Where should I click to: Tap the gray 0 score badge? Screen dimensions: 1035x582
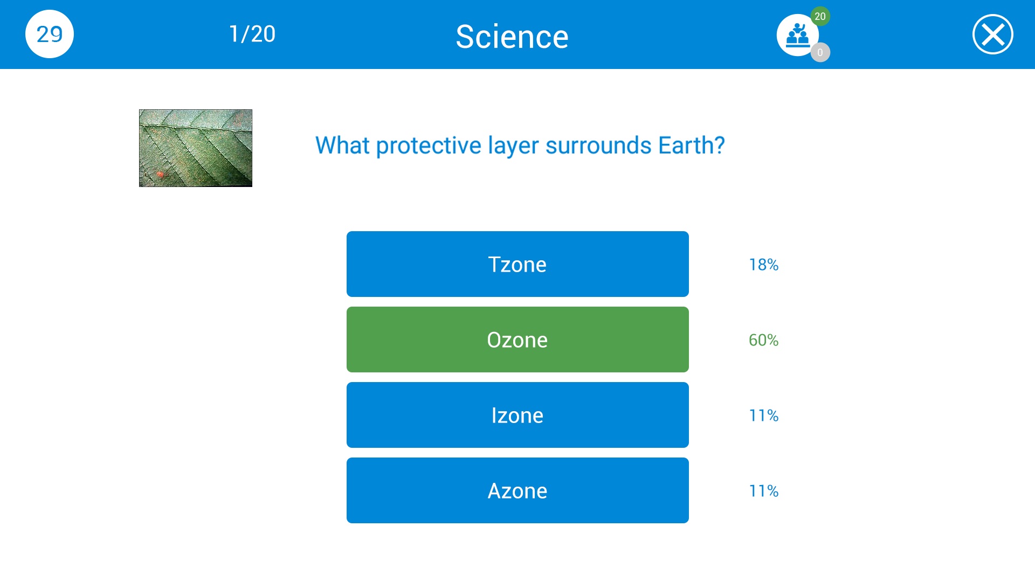pyautogui.click(x=820, y=52)
